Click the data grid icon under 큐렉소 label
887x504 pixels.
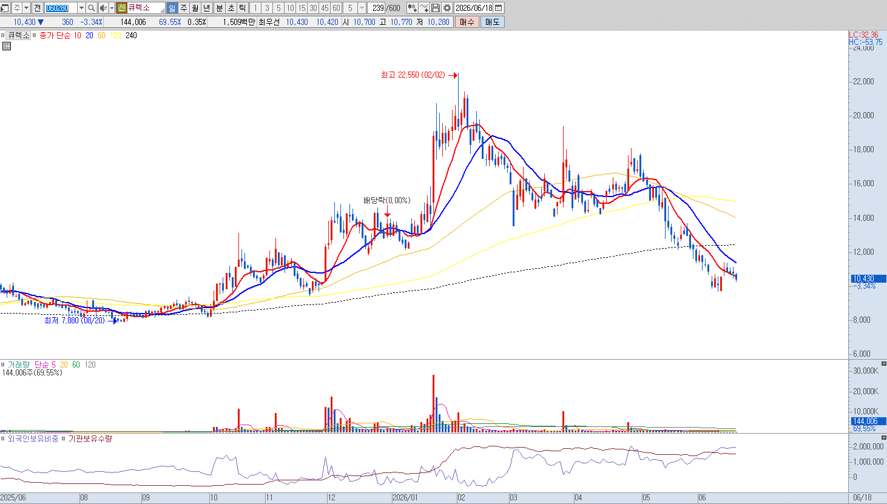click(x=6, y=46)
